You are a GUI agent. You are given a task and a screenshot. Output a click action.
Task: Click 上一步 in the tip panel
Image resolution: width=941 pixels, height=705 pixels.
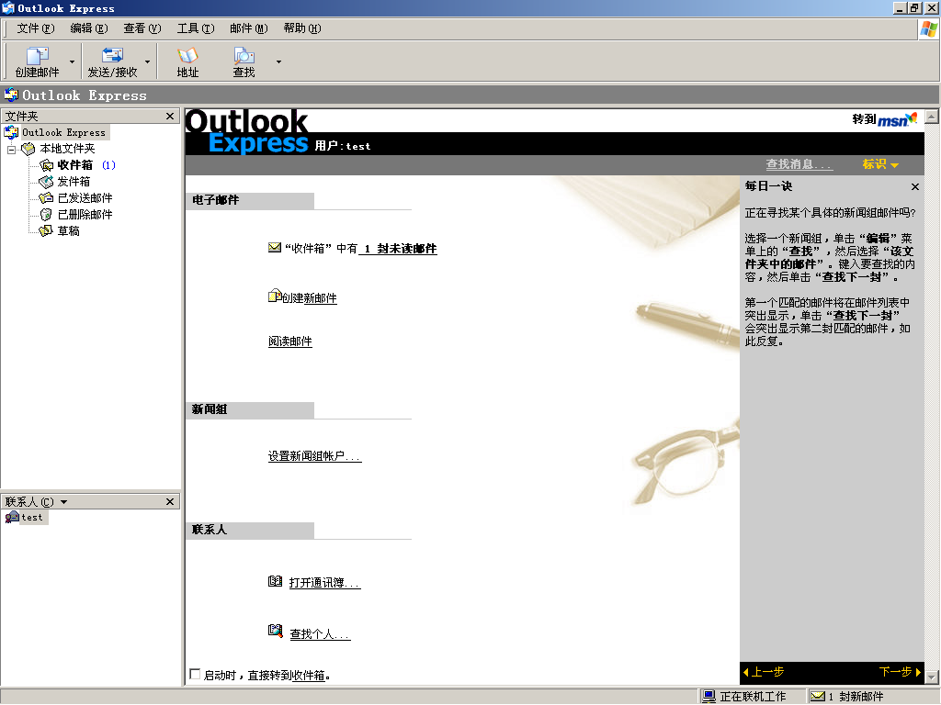(x=764, y=672)
